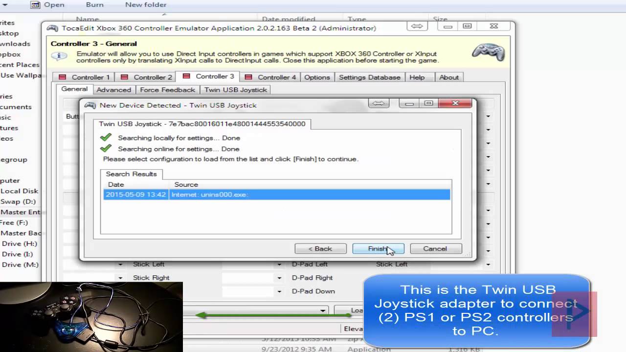626x352 pixels.
Task: Open the About tab
Action: 449,77
